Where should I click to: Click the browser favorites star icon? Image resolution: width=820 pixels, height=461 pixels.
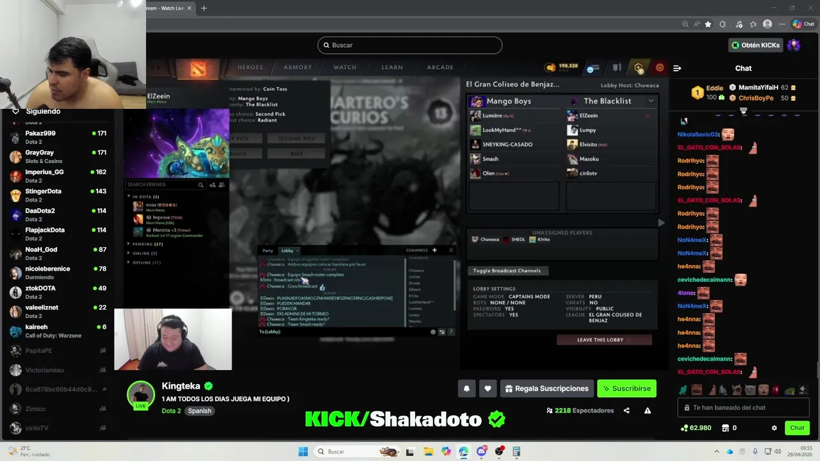tap(708, 24)
